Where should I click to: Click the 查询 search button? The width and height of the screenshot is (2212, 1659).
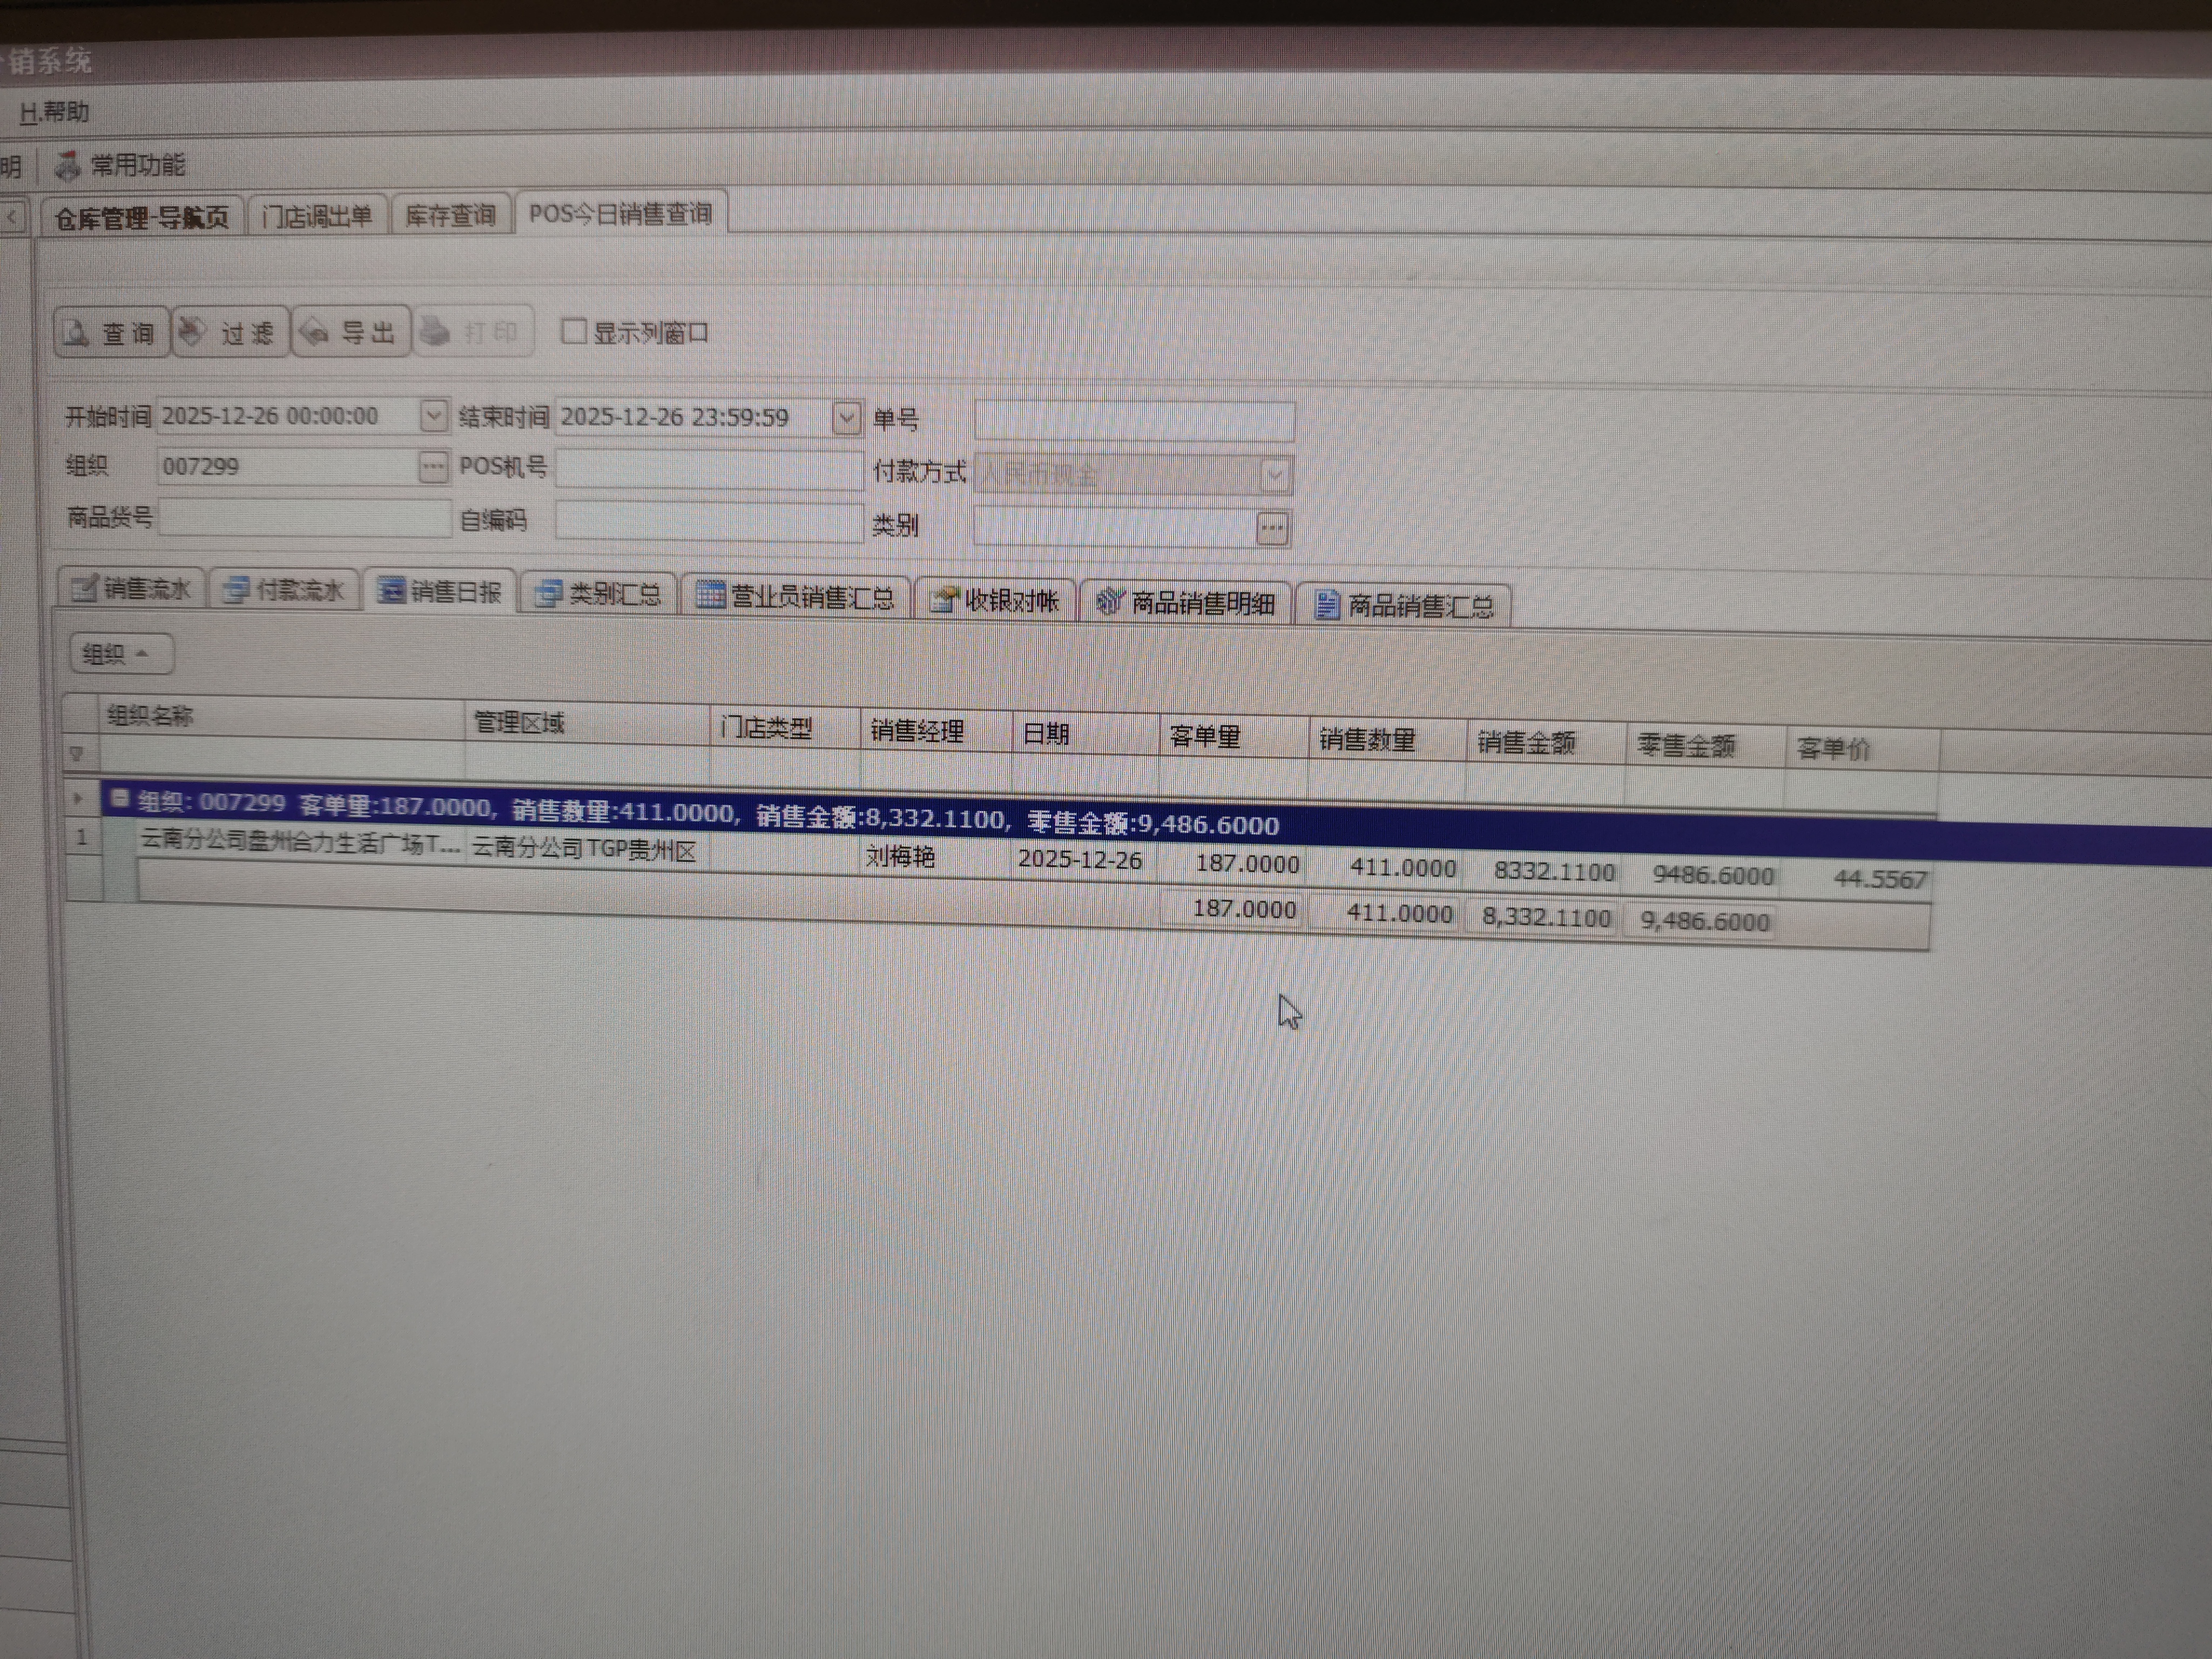pos(111,332)
